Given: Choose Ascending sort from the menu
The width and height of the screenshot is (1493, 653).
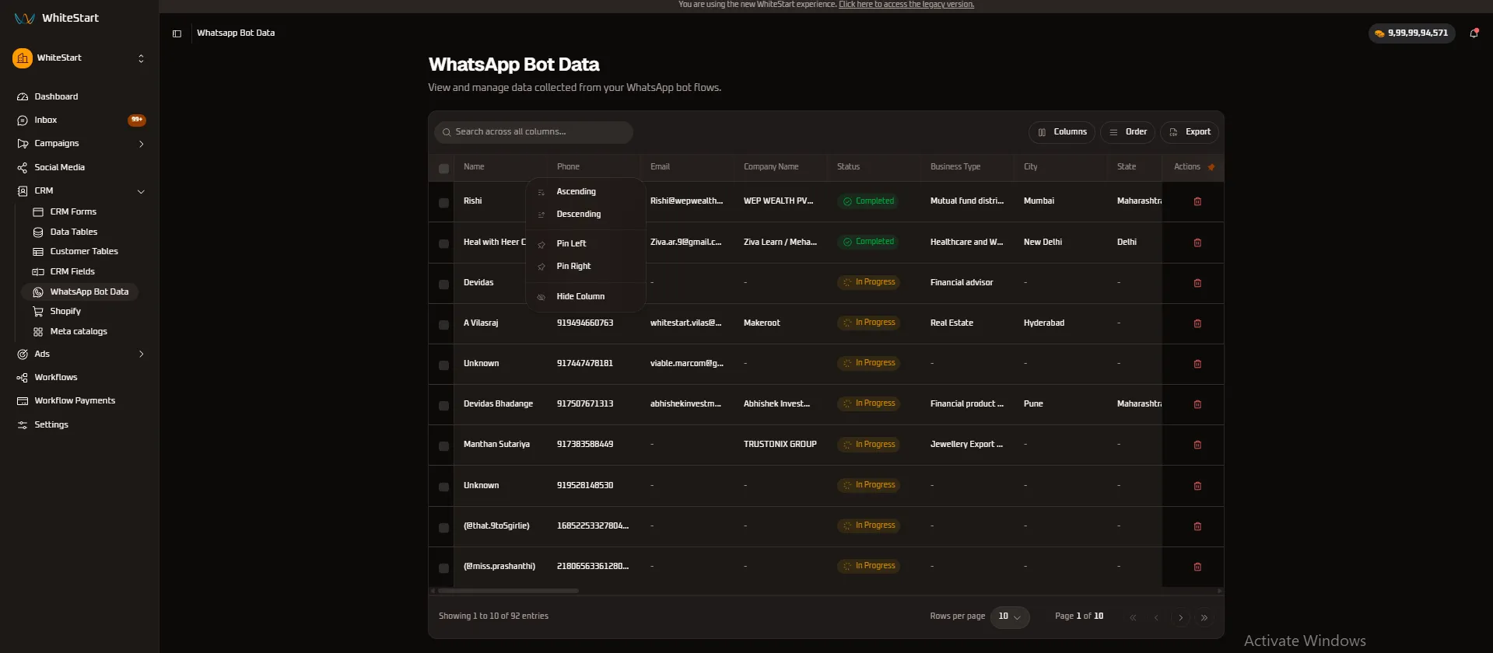Looking at the screenshot, I should (x=586, y=192).
